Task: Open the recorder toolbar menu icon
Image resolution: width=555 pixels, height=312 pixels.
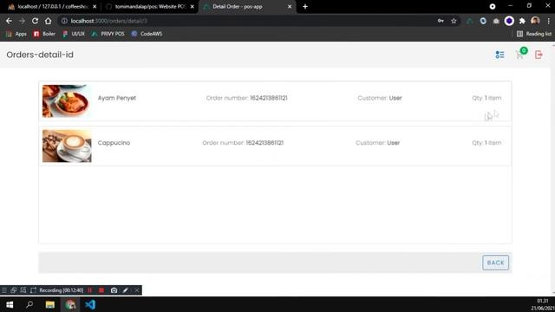Action: 4,290
